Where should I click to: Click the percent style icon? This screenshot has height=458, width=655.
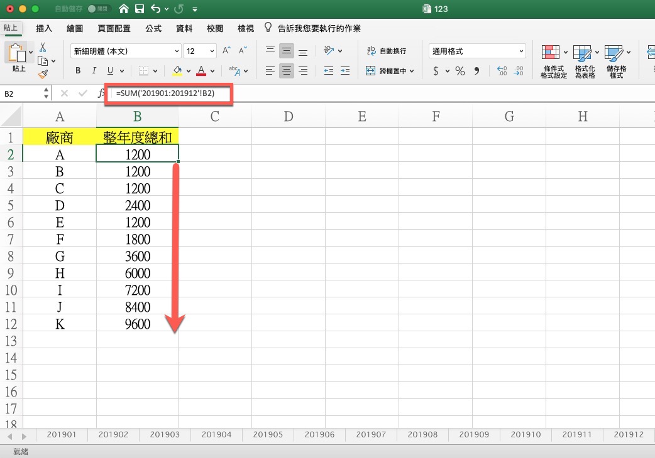tap(460, 71)
